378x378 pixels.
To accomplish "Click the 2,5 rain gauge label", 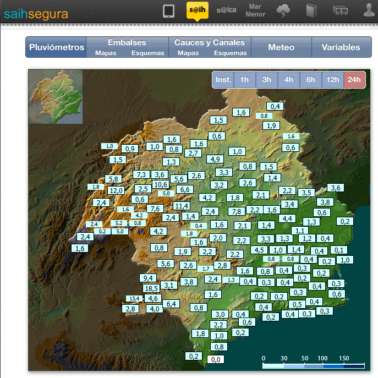I will tap(143, 189).
